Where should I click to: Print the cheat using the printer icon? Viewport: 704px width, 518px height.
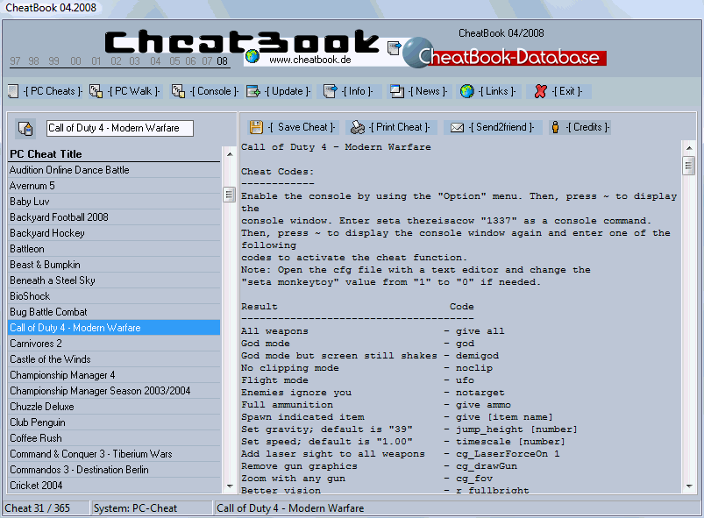(358, 126)
